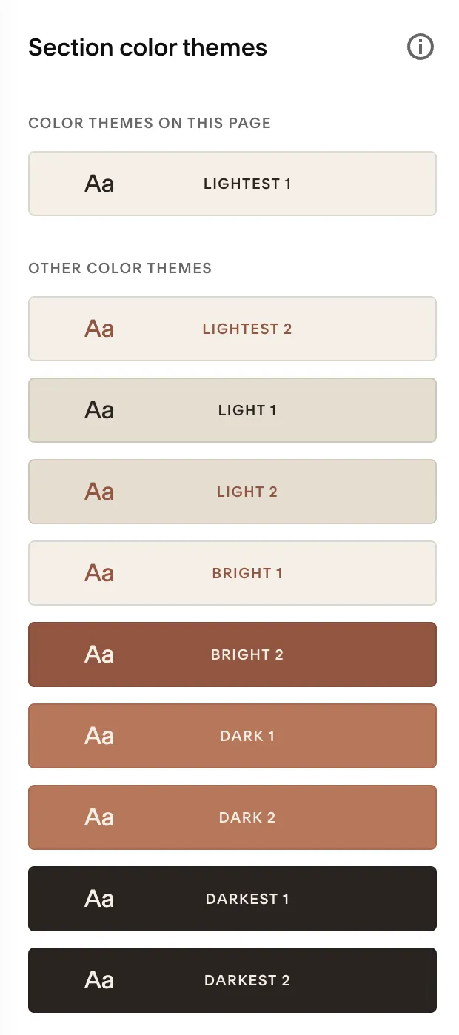Select the Dark 1 theme
Viewport: 459px width, 1035px height.
[x=247, y=735]
